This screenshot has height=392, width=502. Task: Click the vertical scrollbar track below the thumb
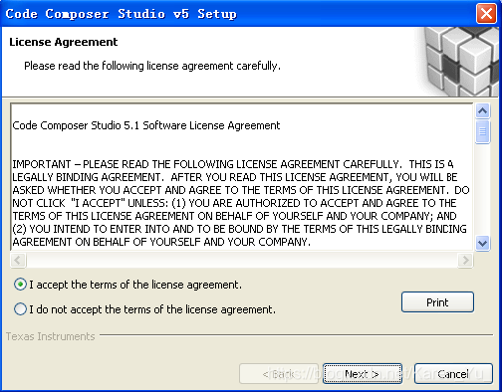[482, 190]
